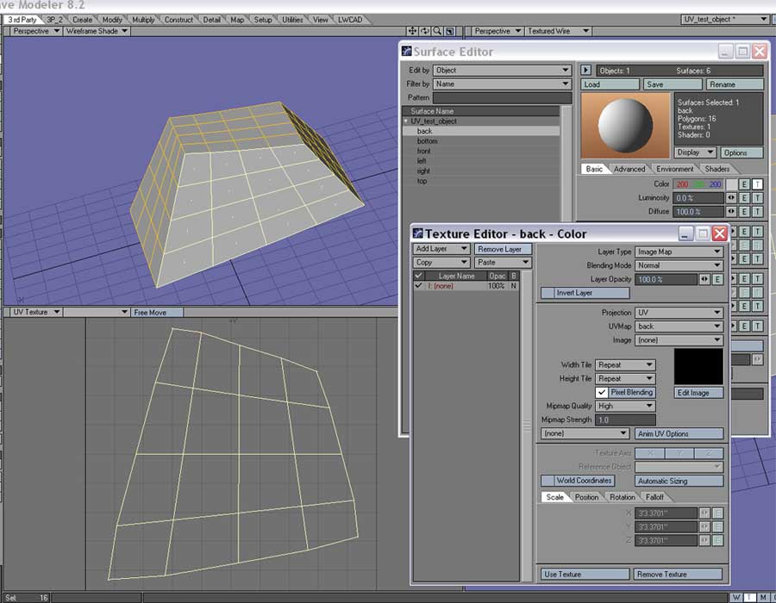Open the Textured Wire viewport dropdown
Screen dimensions: 776x603
click(x=558, y=31)
